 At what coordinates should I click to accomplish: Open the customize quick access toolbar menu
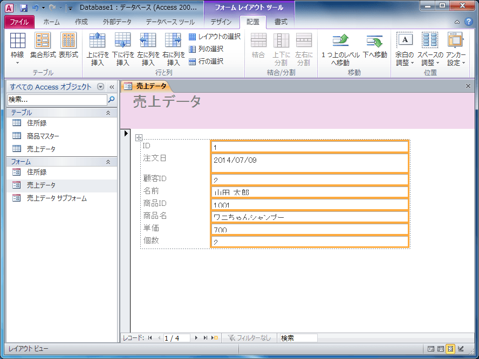point(70,8)
